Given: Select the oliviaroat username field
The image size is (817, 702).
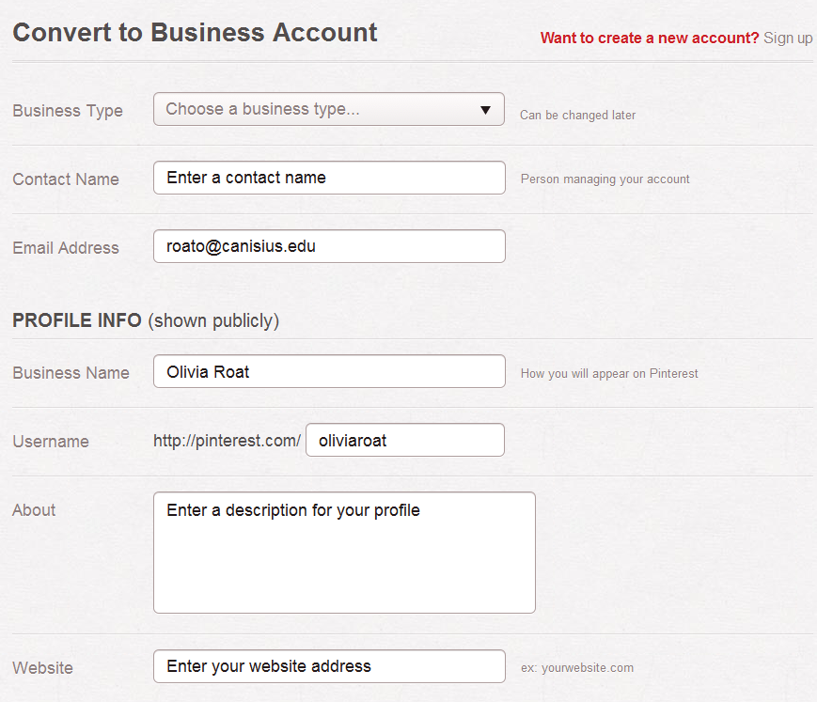Looking at the screenshot, I should 404,440.
